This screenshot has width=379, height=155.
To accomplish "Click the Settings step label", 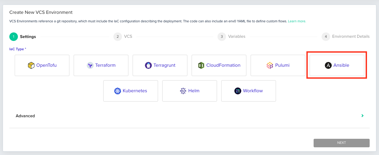I will tap(28, 37).
